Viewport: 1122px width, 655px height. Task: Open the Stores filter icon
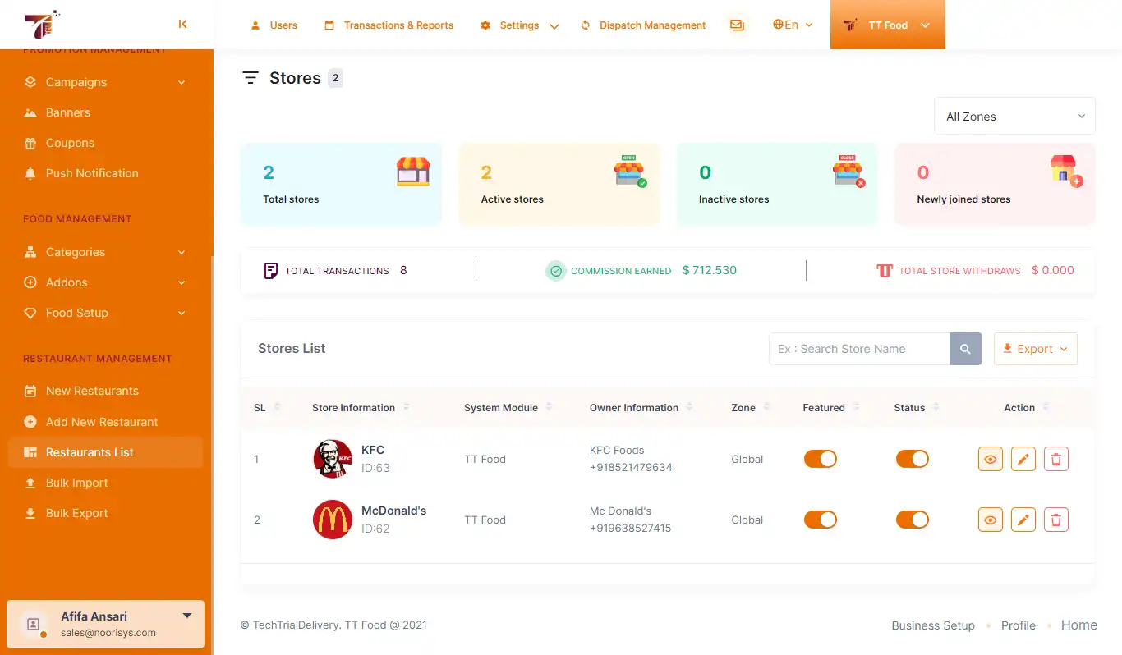(x=250, y=77)
